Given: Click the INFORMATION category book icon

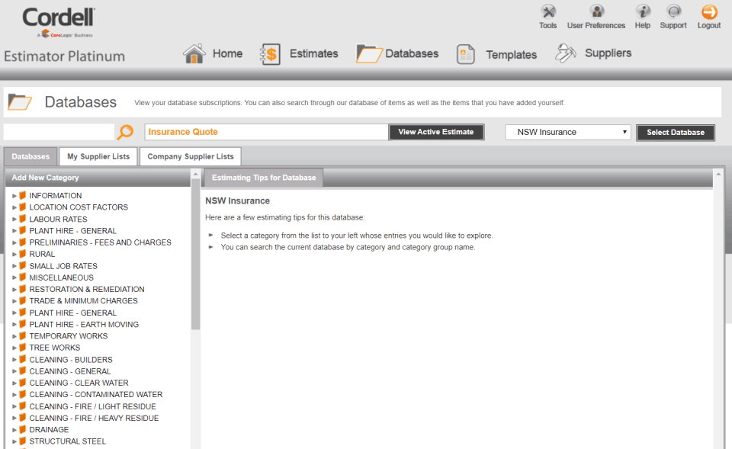Looking at the screenshot, I should (x=22, y=195).
